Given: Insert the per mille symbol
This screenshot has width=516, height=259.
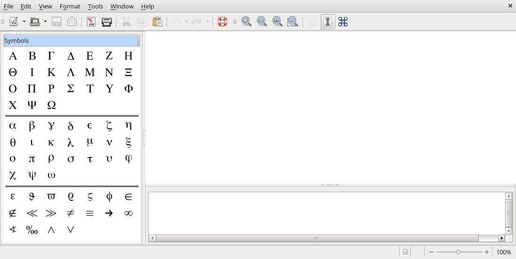Looking at the screenshot, I should pyautogui.click(x=32, y=230).
